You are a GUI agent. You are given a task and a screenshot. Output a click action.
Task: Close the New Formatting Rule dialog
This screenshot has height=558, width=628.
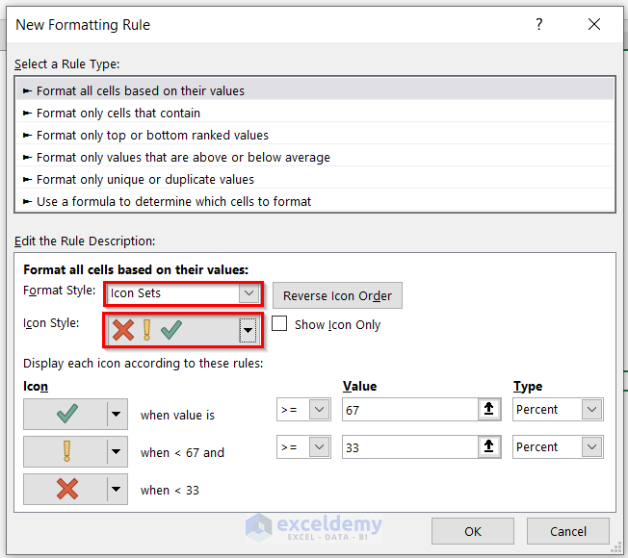[597, 24]
